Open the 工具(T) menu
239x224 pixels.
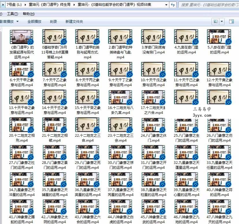pos(12,14)
